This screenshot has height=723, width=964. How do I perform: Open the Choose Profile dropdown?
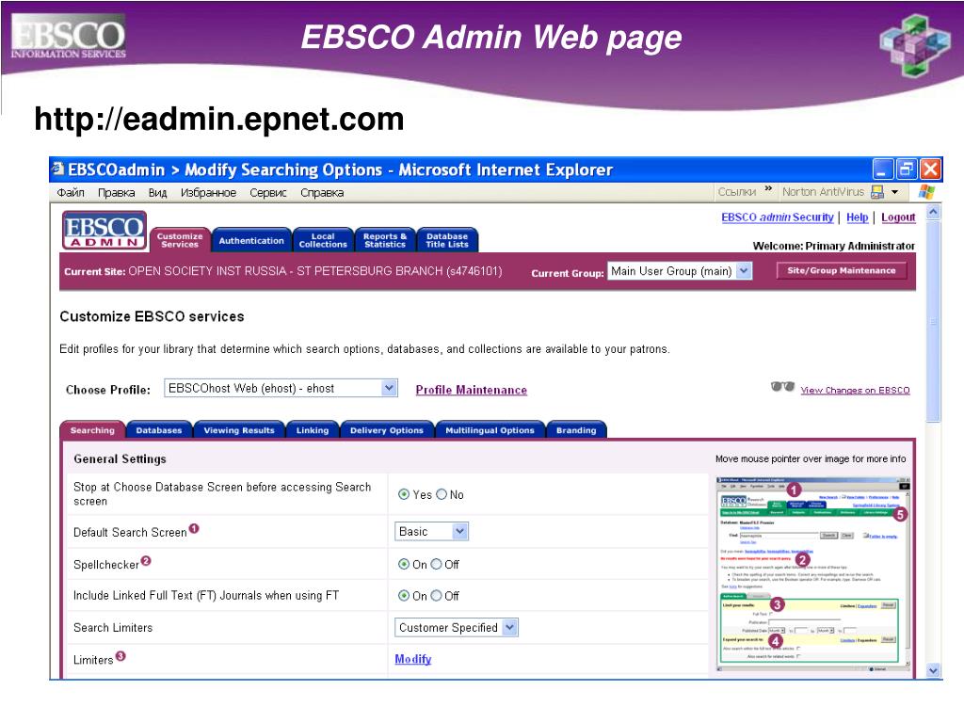[x=281, y=388]
